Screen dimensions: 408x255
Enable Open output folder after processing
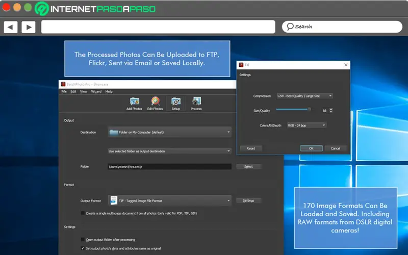(83, 239)
